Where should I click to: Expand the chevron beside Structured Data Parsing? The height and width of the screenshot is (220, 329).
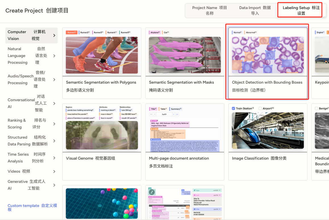[x=54, y=141]
